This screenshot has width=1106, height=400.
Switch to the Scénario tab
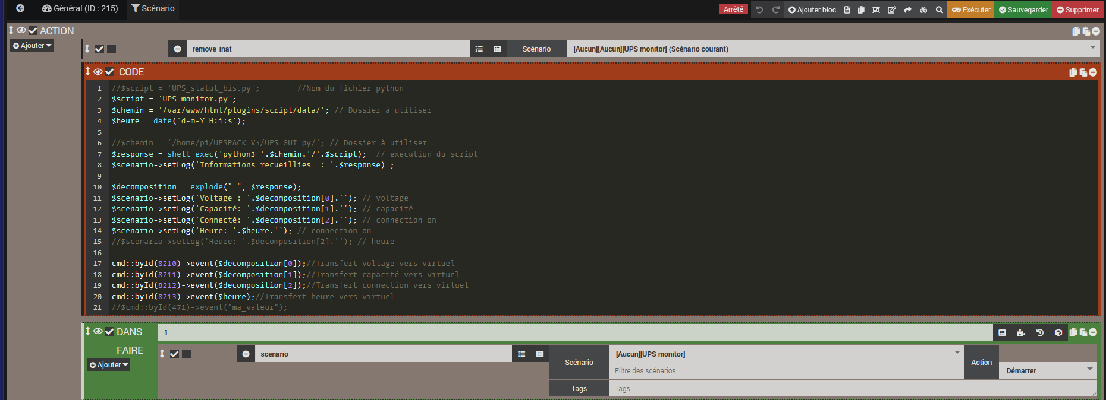(153, 9)
